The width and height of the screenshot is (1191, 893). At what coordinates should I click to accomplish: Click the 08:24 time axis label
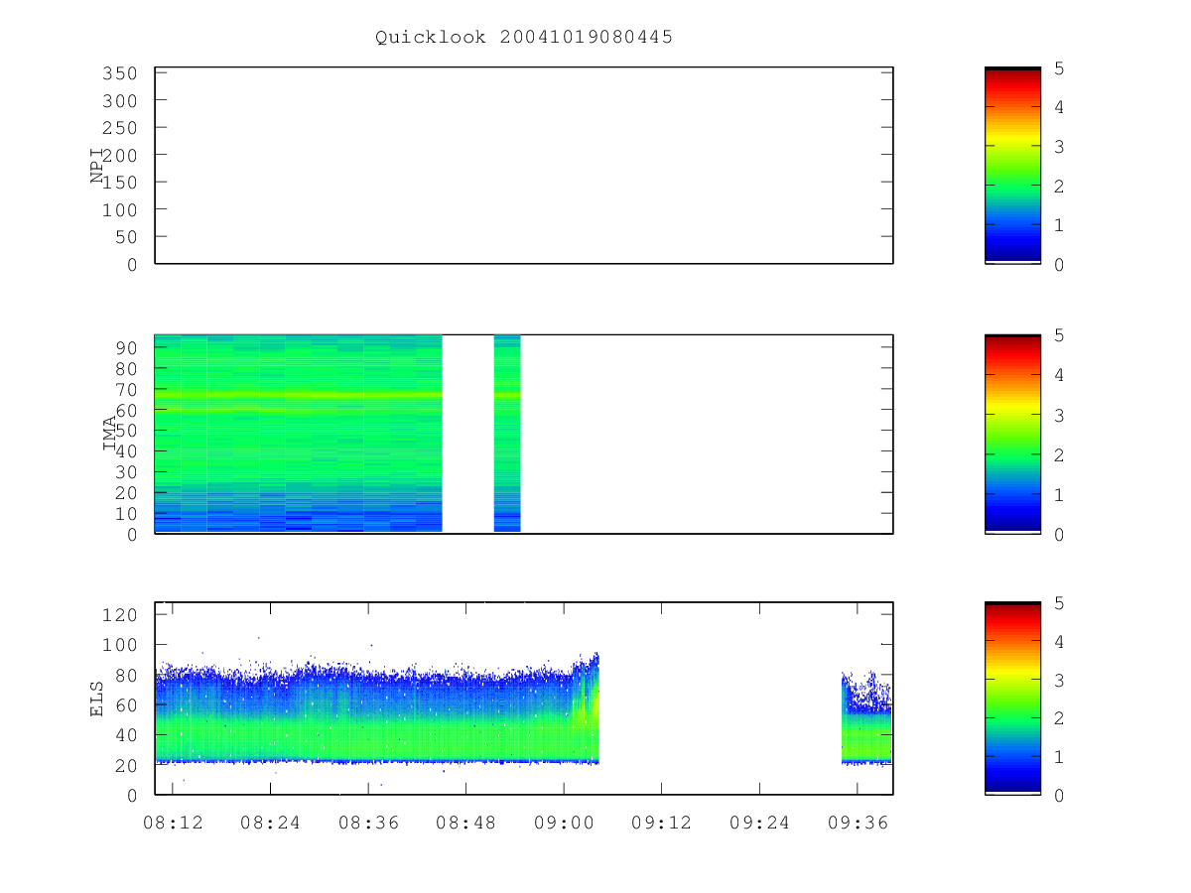tap(271, 822)
